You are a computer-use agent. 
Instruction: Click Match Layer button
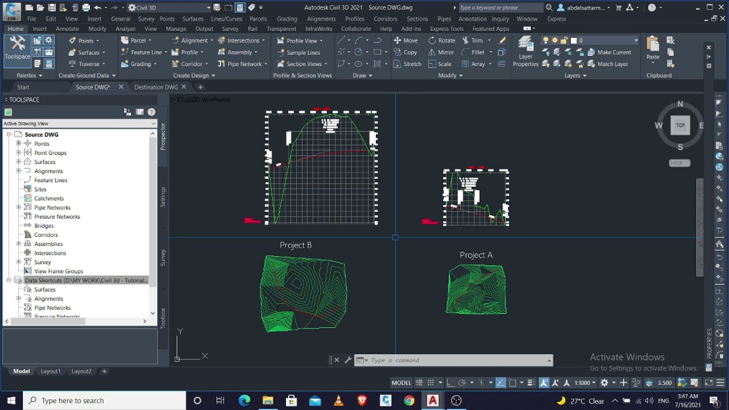click(x=607, y=64)
